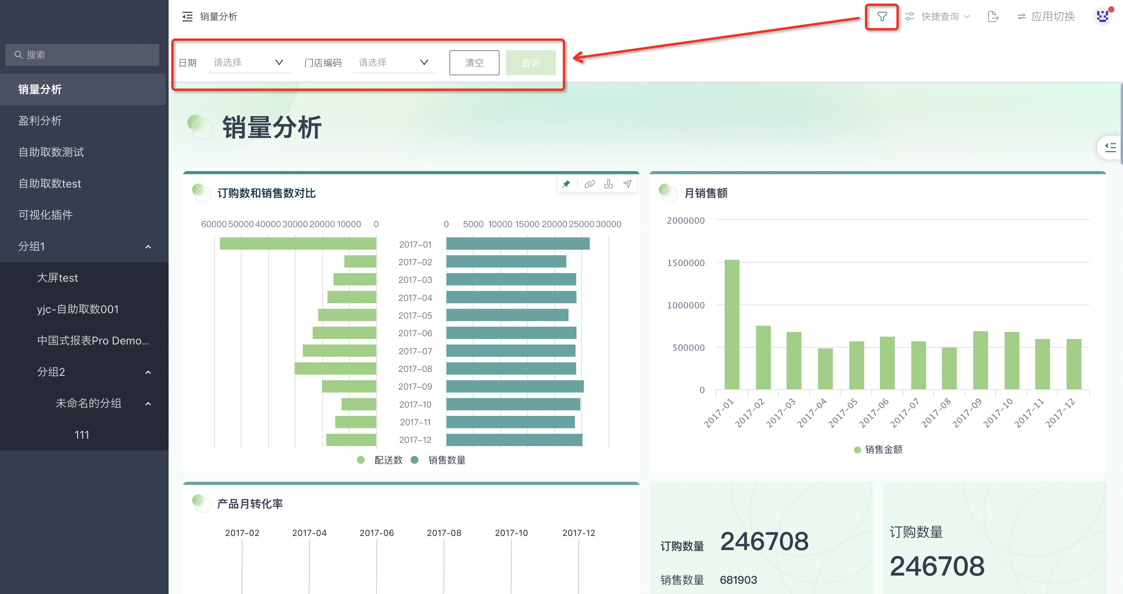Click the download icon on order chart

click(x=609, y=184)
